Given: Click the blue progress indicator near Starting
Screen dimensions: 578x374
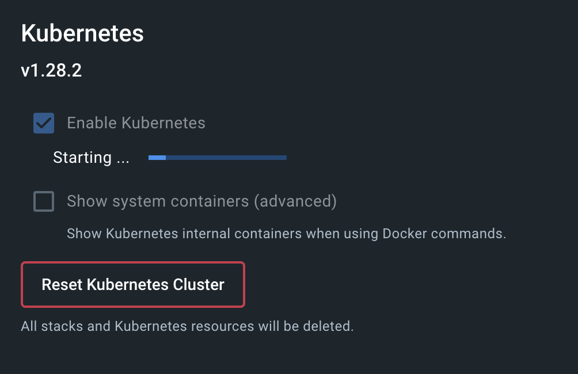Looking at the screenshot, I should [157, 157].
